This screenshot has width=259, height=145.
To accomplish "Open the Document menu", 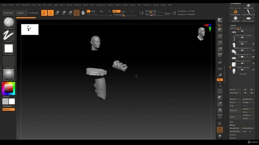I will [26, 5].
